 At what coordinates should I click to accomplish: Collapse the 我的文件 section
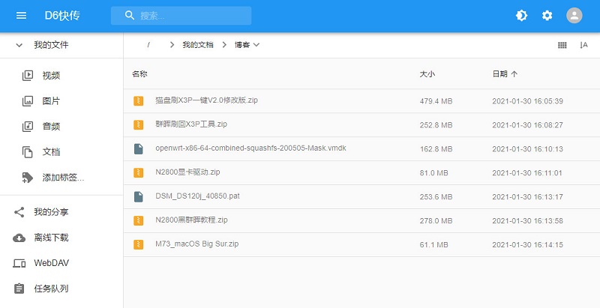[19, 45]
